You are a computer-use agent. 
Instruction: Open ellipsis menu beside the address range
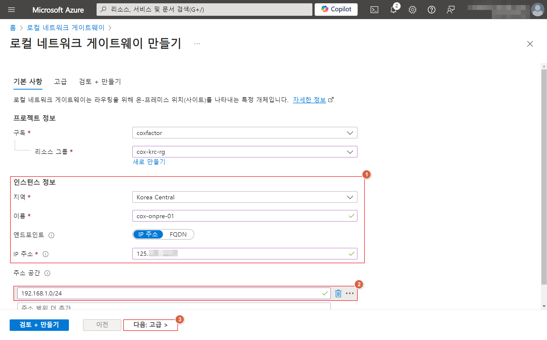point(350,293)
